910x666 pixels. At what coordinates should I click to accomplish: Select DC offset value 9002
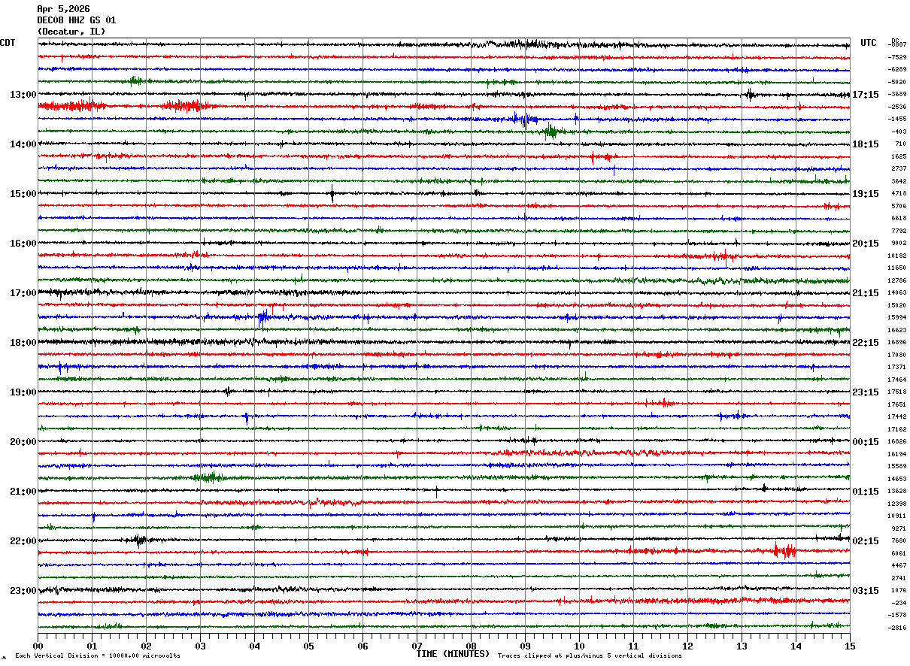[899, 244]
